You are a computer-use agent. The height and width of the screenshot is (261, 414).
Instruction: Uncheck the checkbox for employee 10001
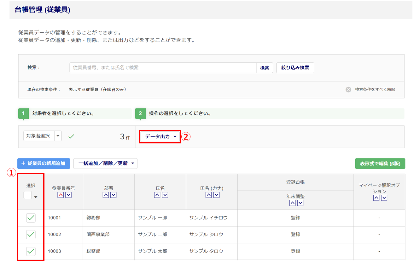31,218
